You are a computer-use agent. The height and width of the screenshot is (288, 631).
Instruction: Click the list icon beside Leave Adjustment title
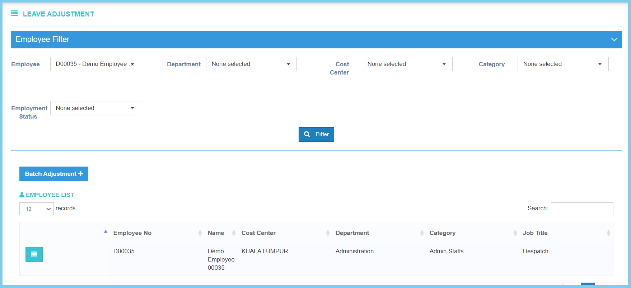pos(14,14)
